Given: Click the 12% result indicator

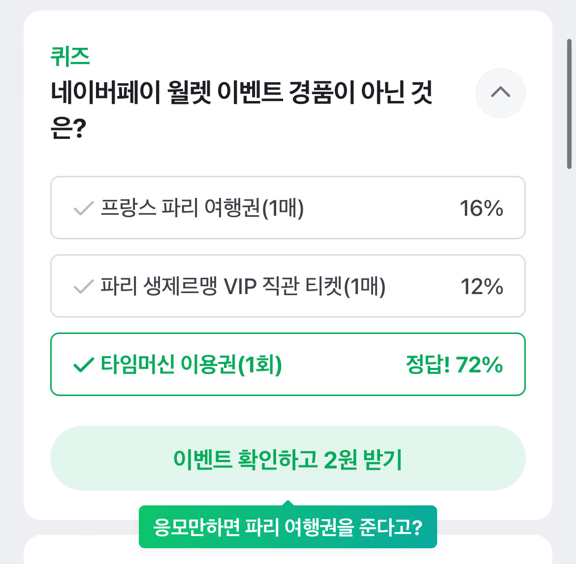Looking at the screenshot, I should (481, 286).
